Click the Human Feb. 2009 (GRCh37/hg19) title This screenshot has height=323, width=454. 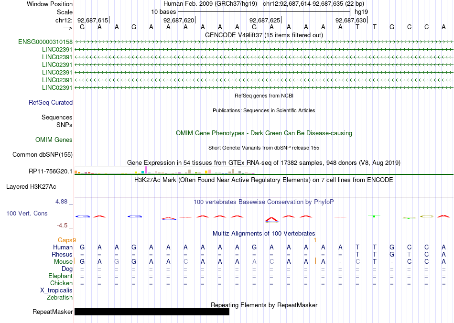pos(210,4)
